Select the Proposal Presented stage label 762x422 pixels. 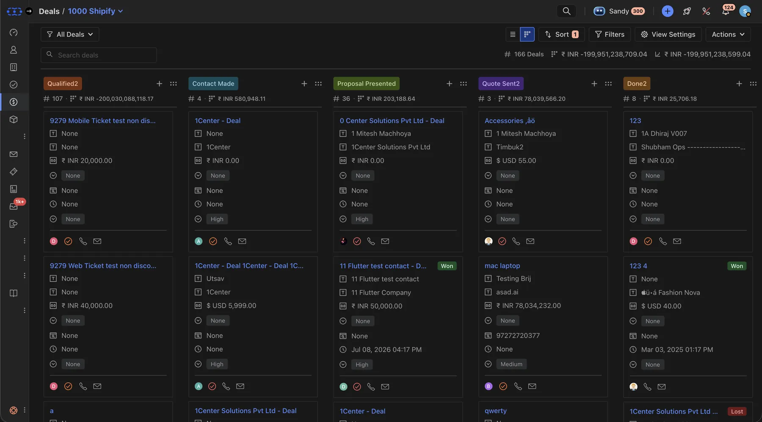pos(367,84)
